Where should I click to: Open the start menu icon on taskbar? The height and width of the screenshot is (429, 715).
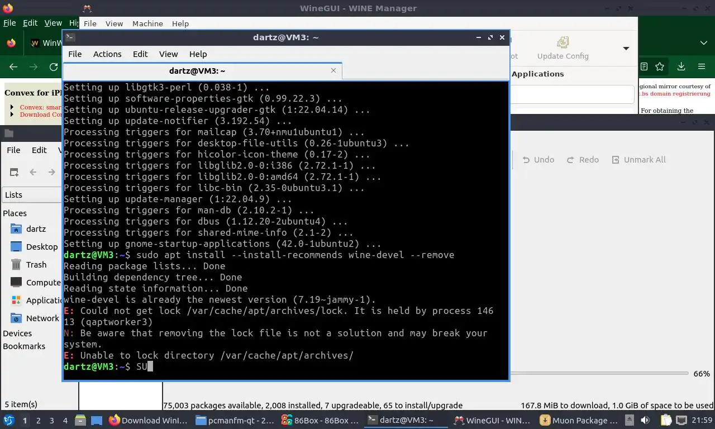point(9,421)
